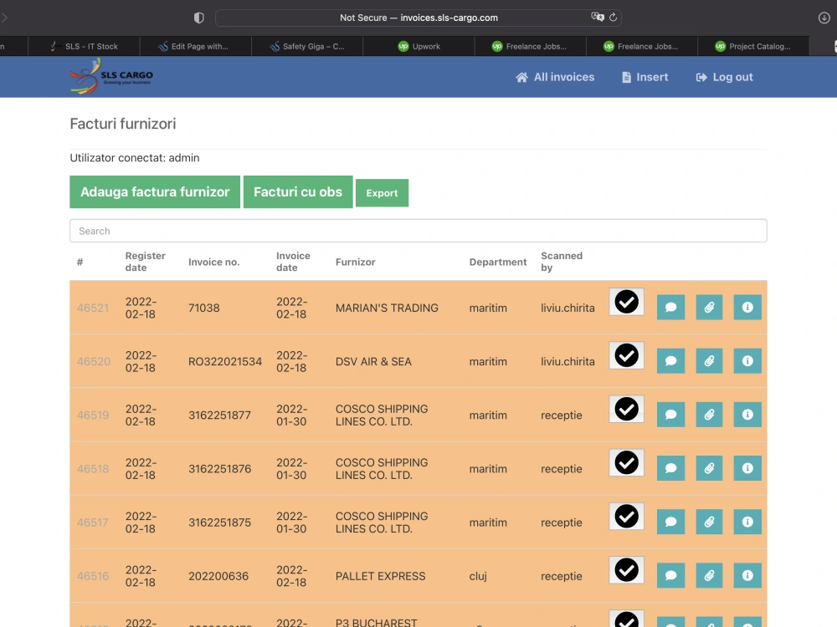Image resolution: width=837 pixels, height=627 pixels.
Task: Click the browser address bar
Action: click(x=418, y=18)
